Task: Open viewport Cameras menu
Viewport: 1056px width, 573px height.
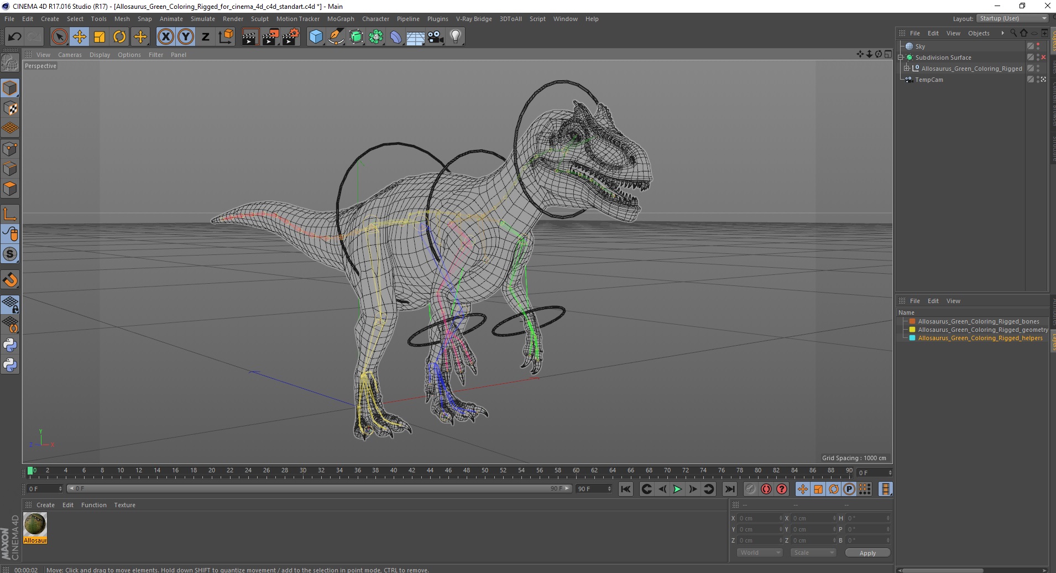Action: pos(70,55)
